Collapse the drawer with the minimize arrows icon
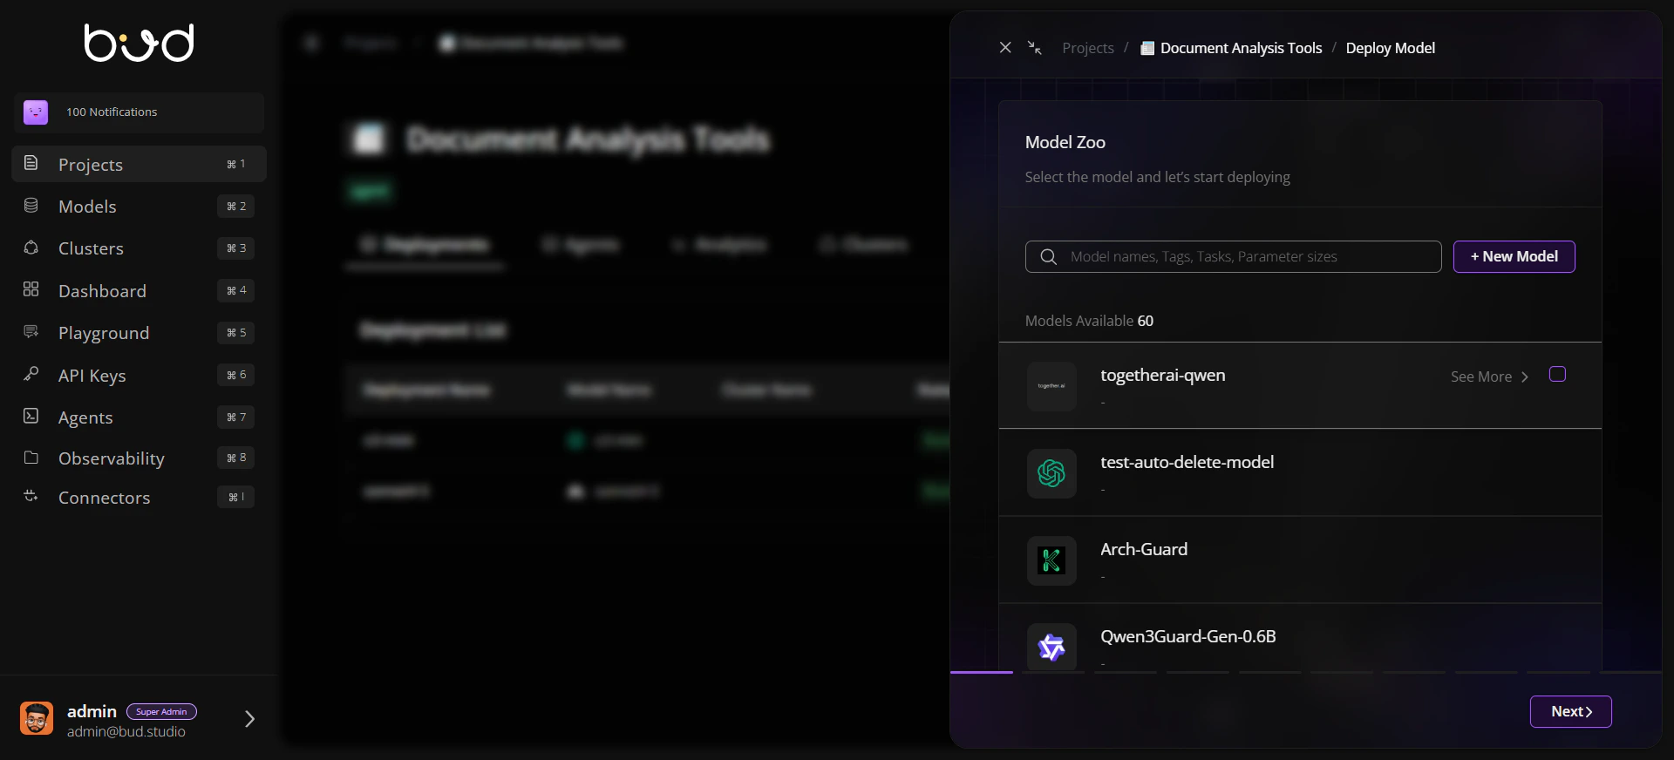The image size is (1674, 760). point(1035,47)
